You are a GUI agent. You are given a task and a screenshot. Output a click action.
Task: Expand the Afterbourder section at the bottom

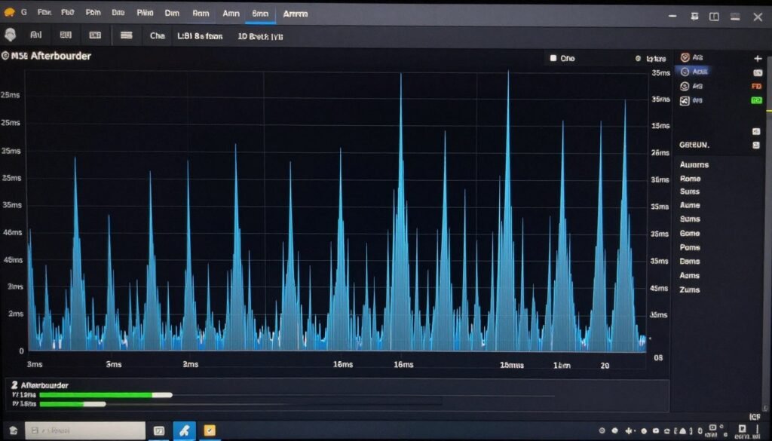pos(45,384)
